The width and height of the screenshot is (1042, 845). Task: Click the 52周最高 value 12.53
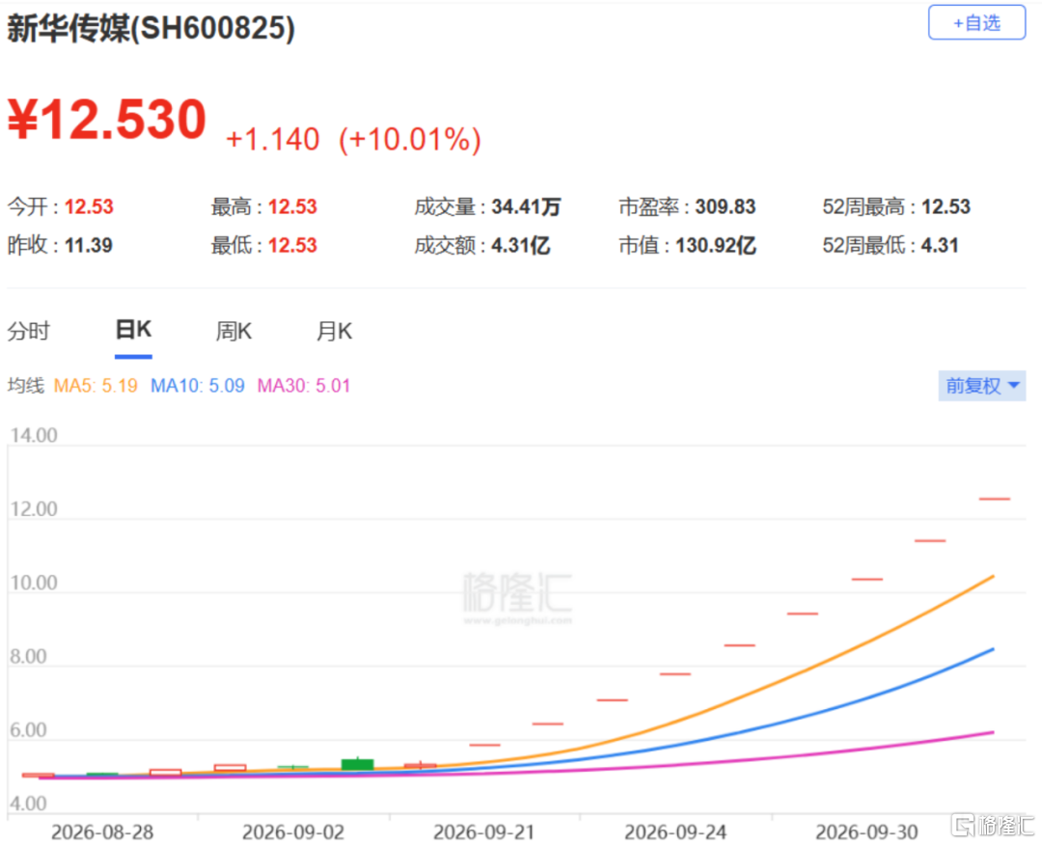pyautogui.click(x=946, y=206)
